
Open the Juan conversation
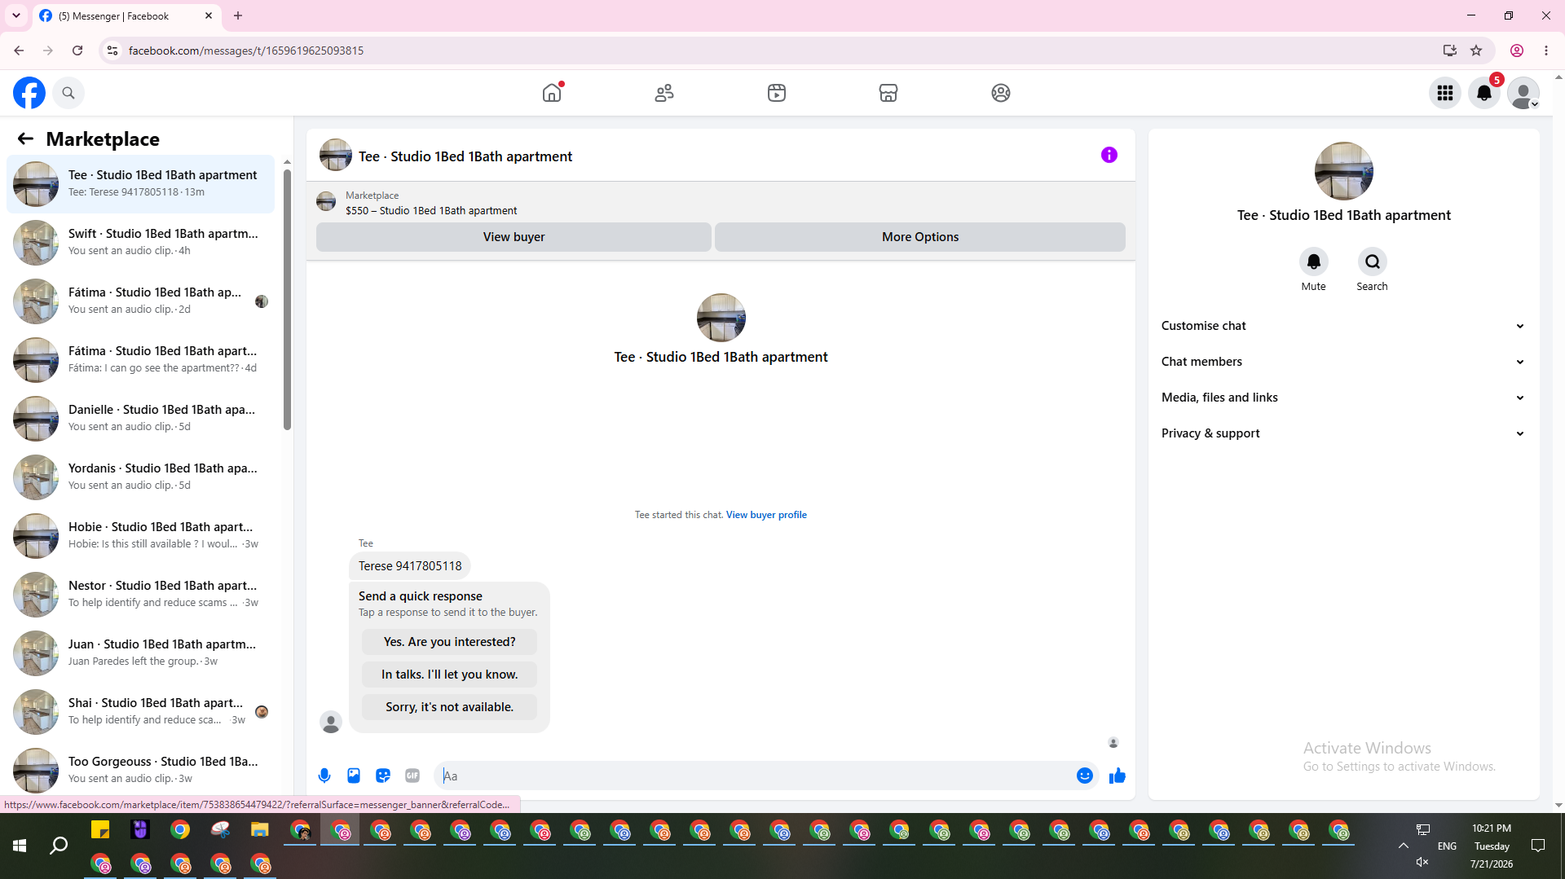[141, 653]
